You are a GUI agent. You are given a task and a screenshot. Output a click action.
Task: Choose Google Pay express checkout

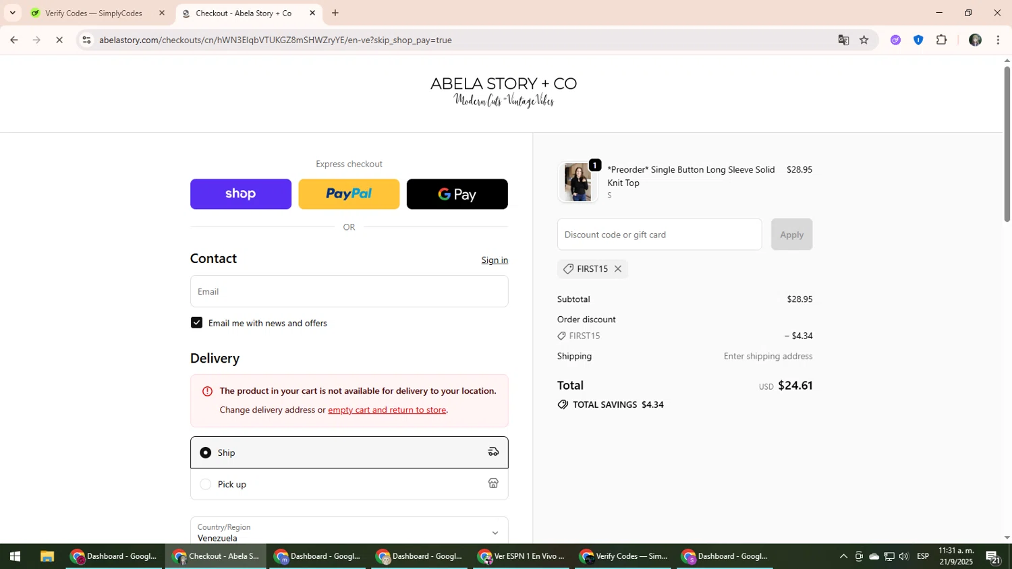[457, 194]
